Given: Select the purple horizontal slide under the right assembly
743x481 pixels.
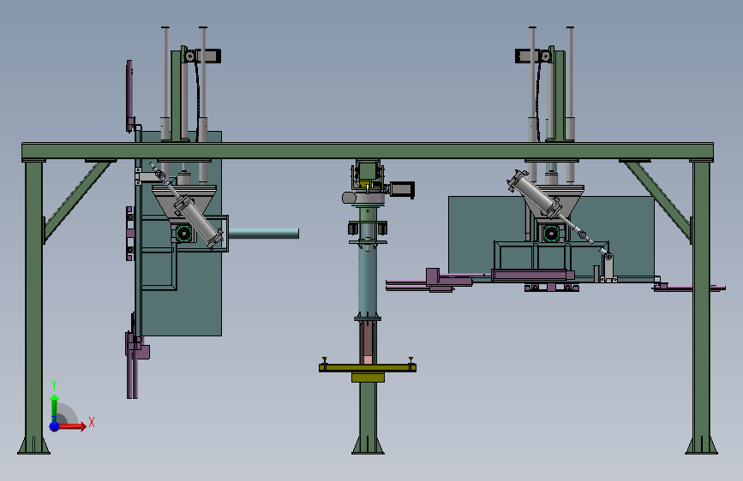Looking at the screenshot, I should coord(532,276).
